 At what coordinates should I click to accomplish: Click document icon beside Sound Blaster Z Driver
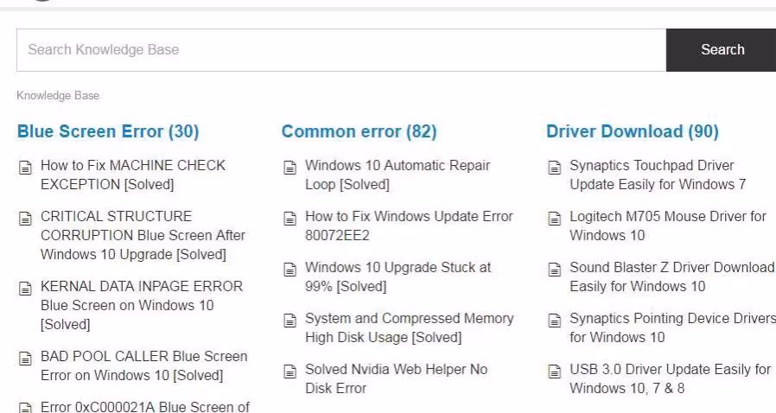(555, 270)
